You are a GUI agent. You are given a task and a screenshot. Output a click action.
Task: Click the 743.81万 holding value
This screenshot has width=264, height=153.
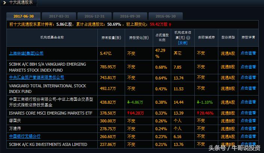tap(108, 78)
